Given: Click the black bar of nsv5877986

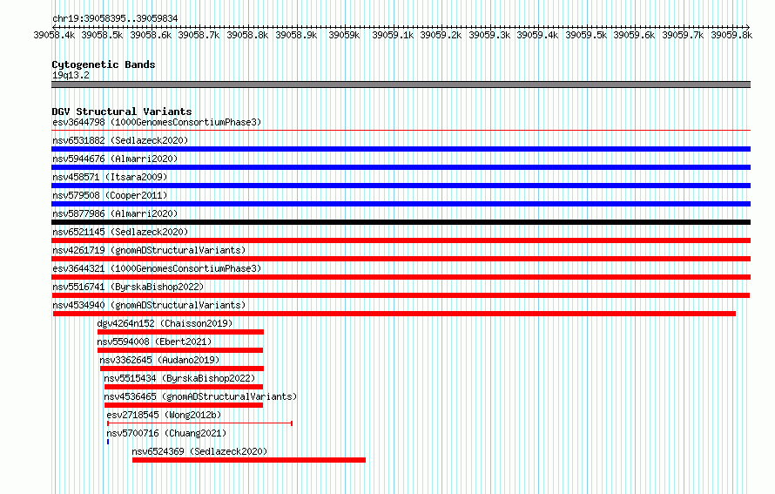Looking at the screenshot, I should point(401,222).
